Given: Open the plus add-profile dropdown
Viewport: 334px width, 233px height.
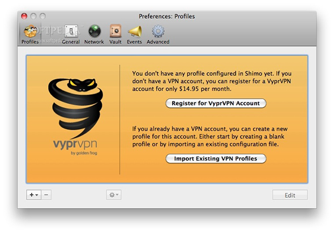Looking at the screenshot, I should (x=33, y=195).
